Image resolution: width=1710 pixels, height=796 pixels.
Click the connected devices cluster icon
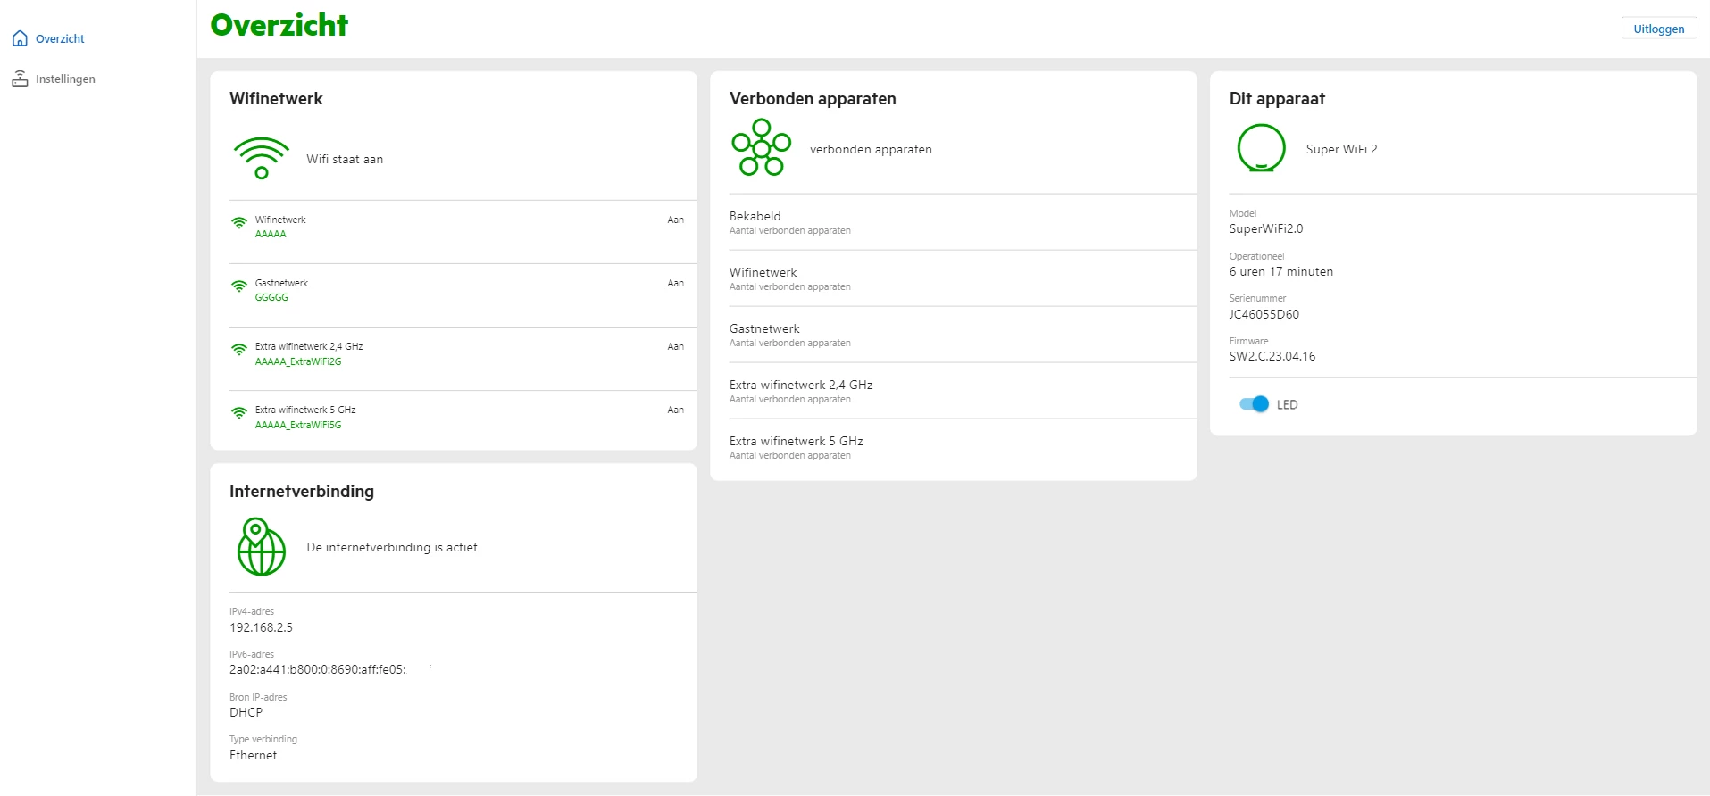761,147
